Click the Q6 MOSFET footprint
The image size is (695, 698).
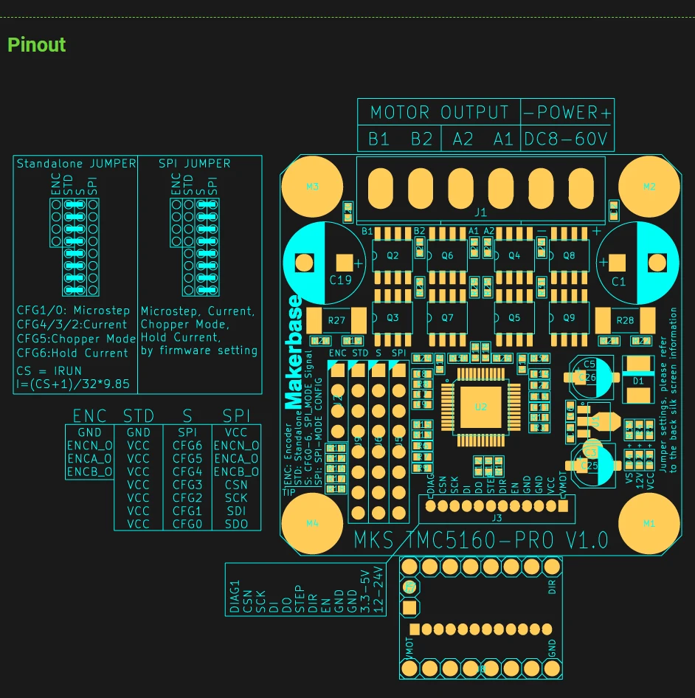click(447, 255)
